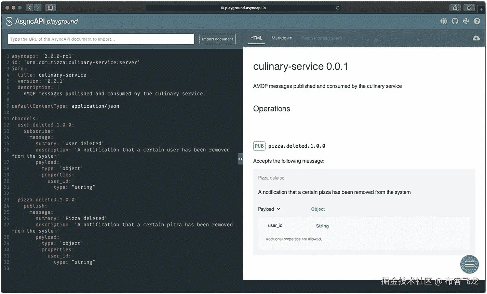Image resolution: width=487 pixels, height=294 pixels.
Task: Click the culinary-service 0.0.1 heading
Action: point(300,66)
